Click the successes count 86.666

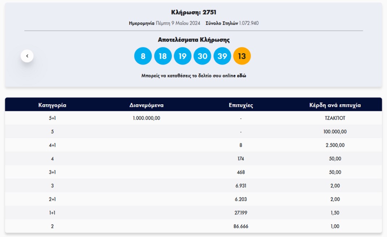241,227
